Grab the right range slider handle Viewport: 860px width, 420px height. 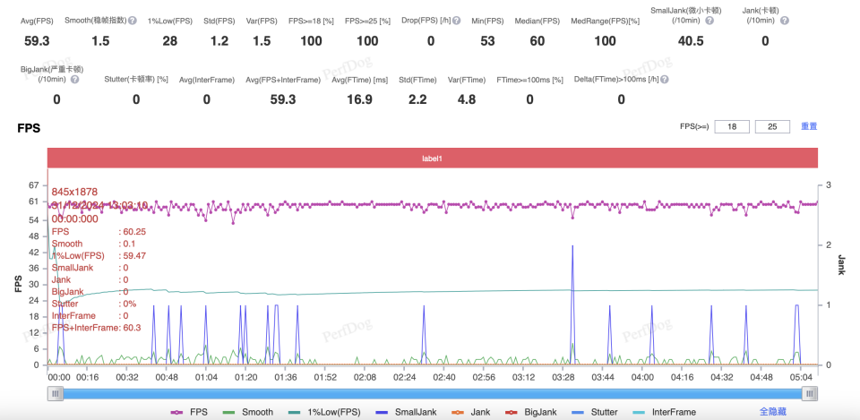pos(810,394)
